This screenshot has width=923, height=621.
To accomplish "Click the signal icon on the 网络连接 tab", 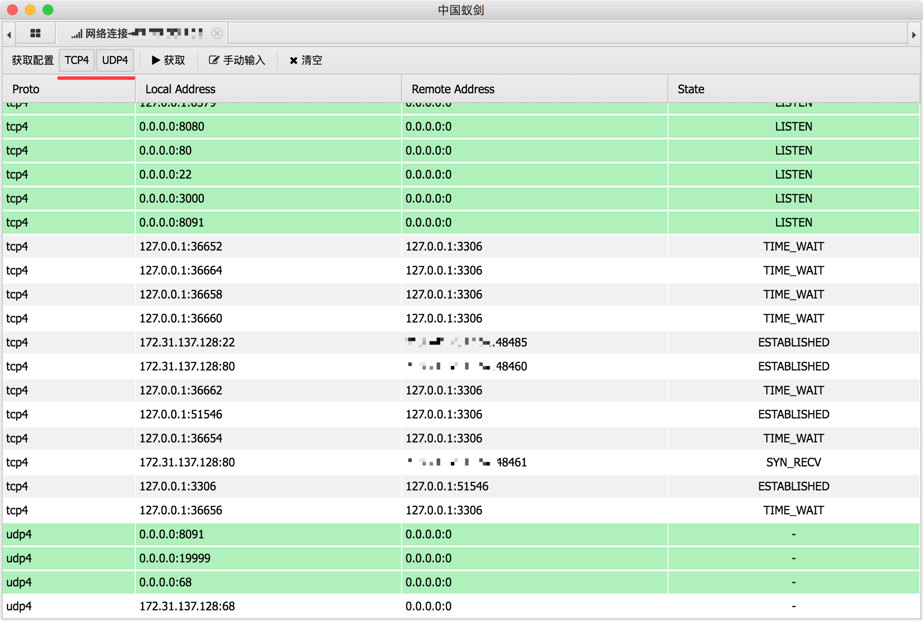I will tap(76, 33).
